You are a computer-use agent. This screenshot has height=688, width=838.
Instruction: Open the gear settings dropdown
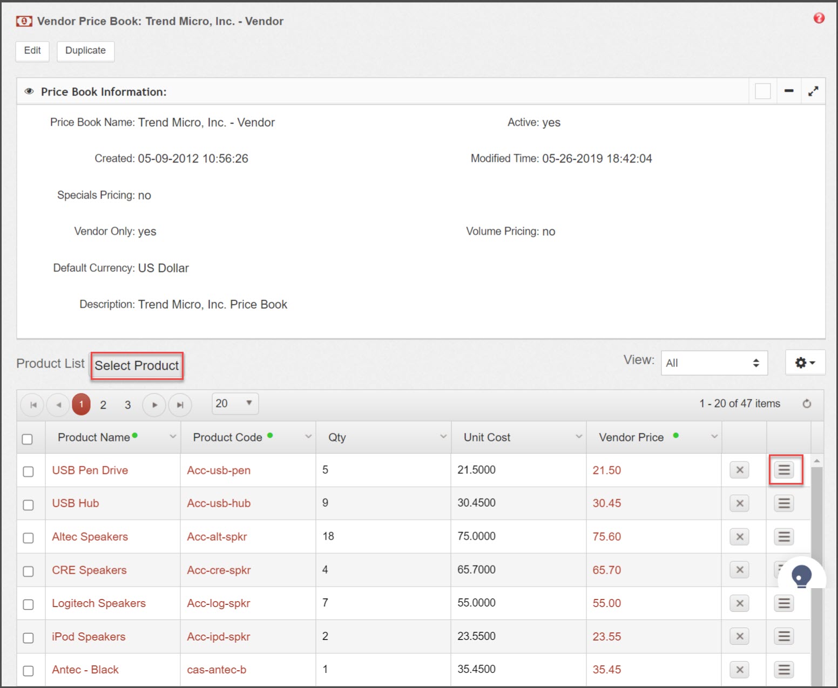point(805,363)
